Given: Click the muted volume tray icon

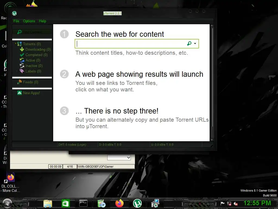Looking at the screenshot, I should click(236, 204).
